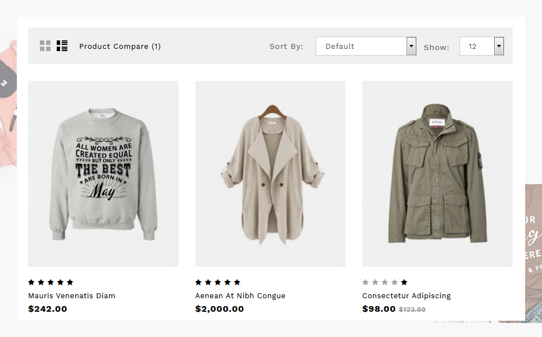Viewport: 542px width, 337px height.
Task: Click fifth star under the sweatshirt
Action: point(70,283)
